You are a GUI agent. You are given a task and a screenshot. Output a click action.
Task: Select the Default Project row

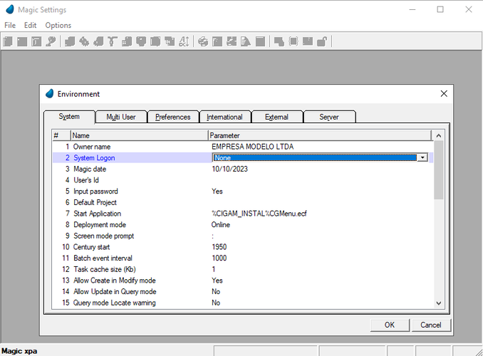coord(242,202)
